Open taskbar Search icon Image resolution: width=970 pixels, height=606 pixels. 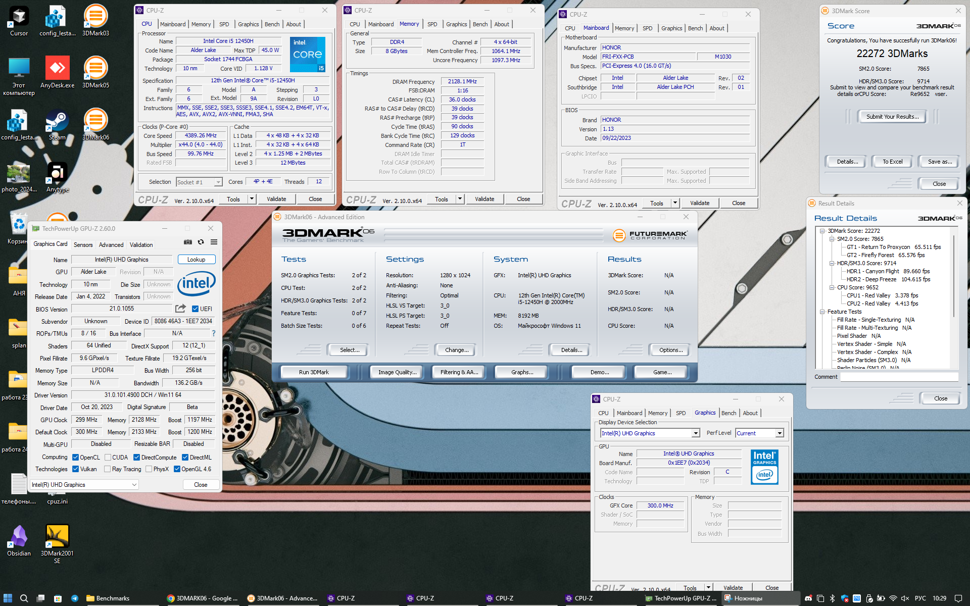[x=24, y=598]
